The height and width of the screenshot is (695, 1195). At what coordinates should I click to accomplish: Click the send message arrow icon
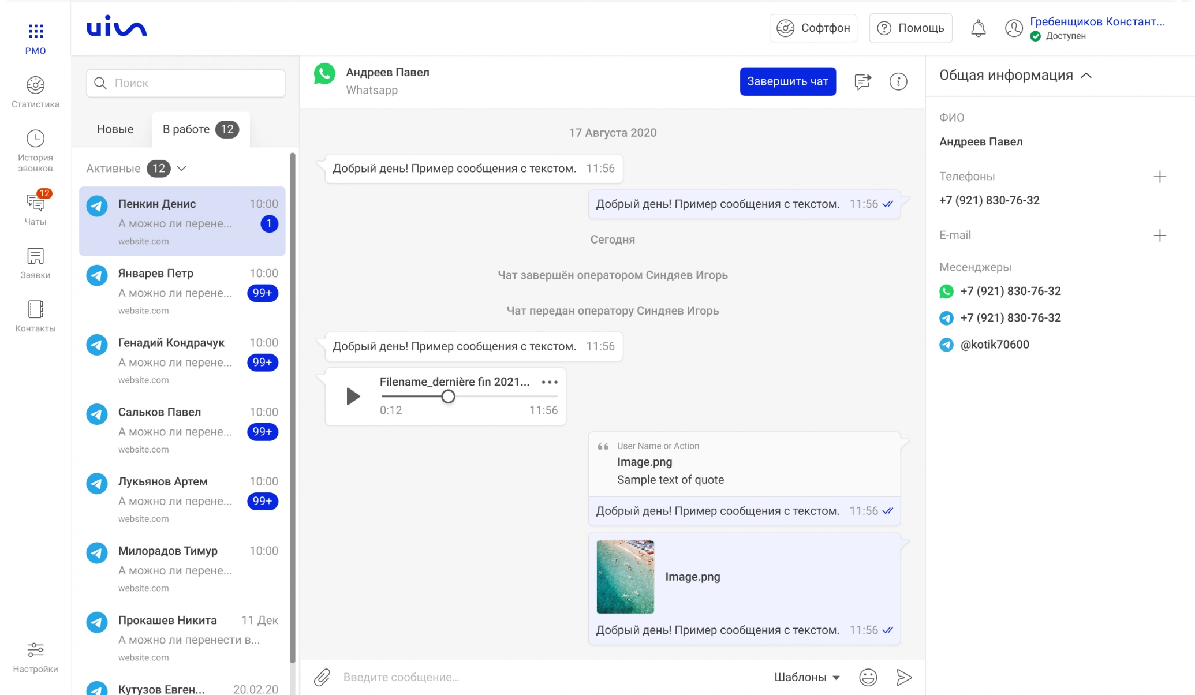(x=903, y=677)
